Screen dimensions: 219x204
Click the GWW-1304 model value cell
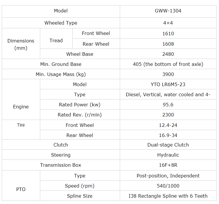click(168, 11)
